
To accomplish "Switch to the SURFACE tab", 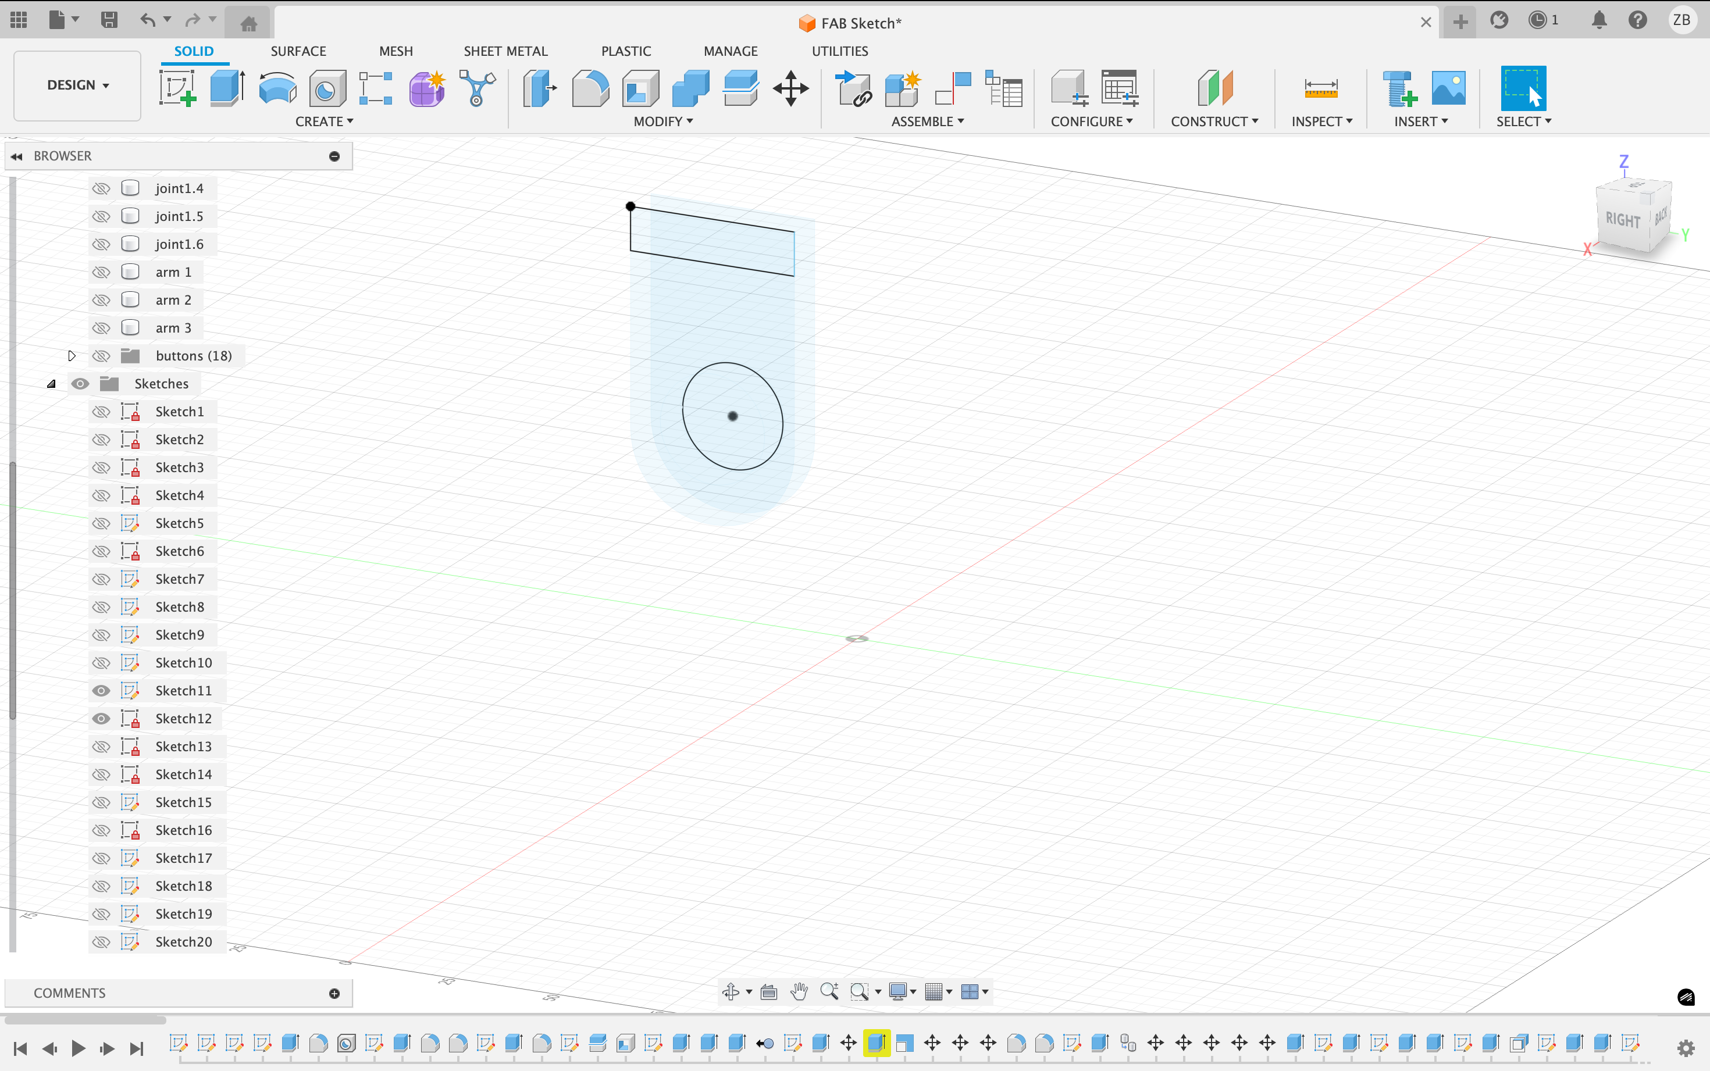I will [298, 51].
